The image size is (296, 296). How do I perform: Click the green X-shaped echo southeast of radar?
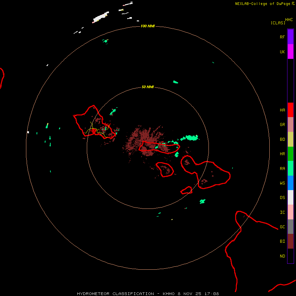[x=203, y=201]
